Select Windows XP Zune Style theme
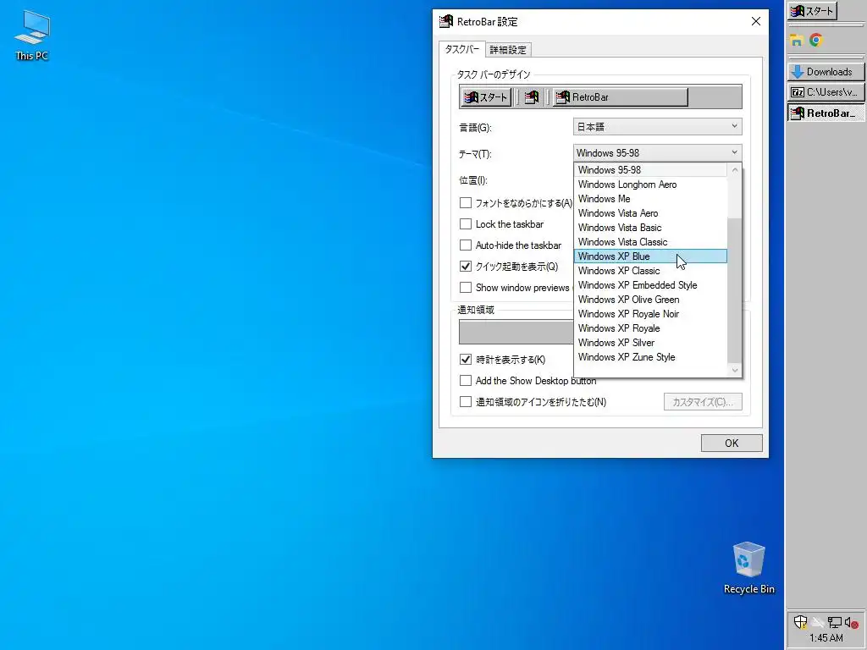This screenshot has width=867, height=650. pos(651,356)
